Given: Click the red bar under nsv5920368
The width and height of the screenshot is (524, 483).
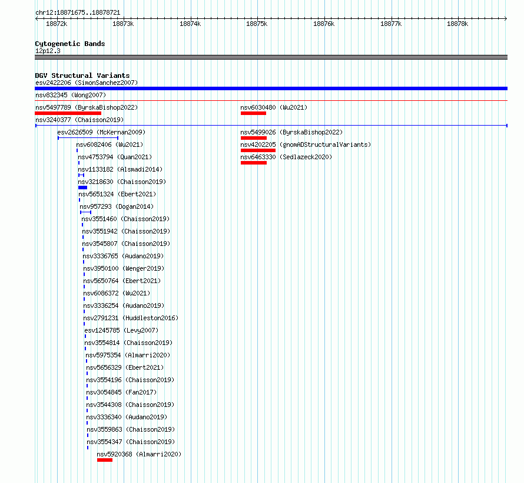Looking at the screenshot, I should (x=105, y=460).
